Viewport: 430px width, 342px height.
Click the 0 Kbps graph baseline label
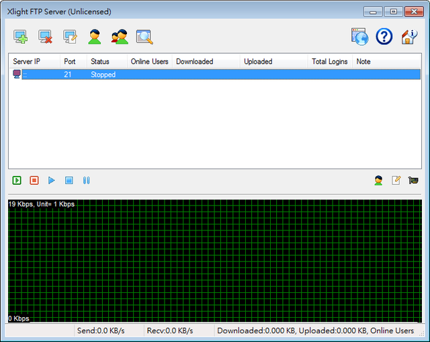[19, 318]
